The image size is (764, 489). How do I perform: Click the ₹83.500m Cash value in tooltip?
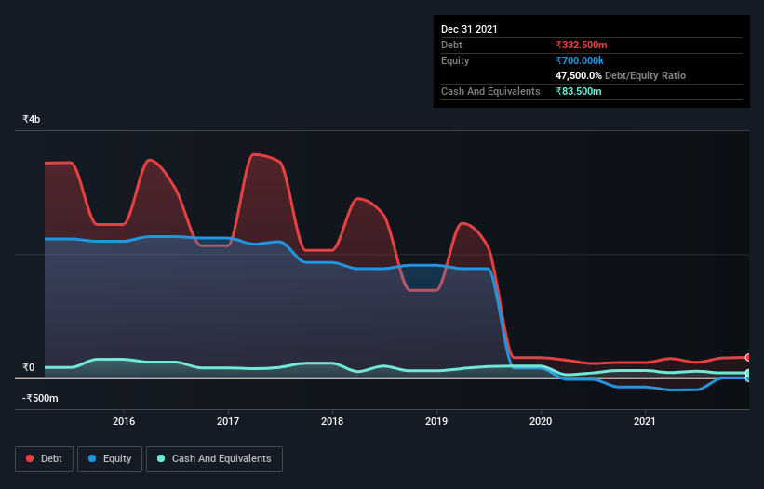click(x=579, y=91)
